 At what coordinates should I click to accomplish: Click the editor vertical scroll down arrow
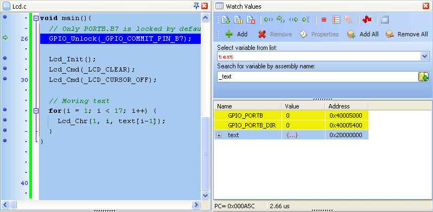205,195
